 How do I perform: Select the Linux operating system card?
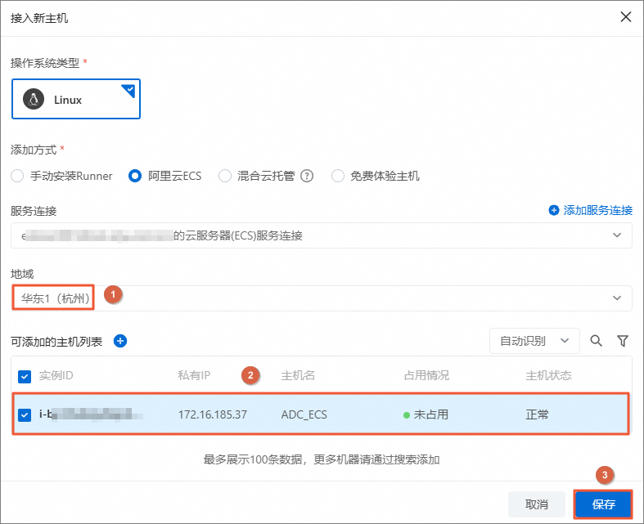76,99
